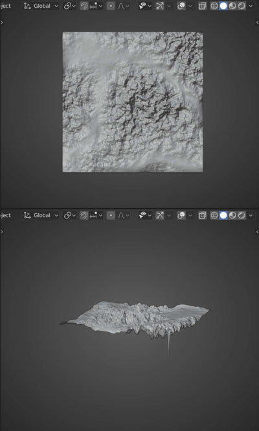
Task: Switch top viewport to Rendered shading
Action: [x=242, y=6]
